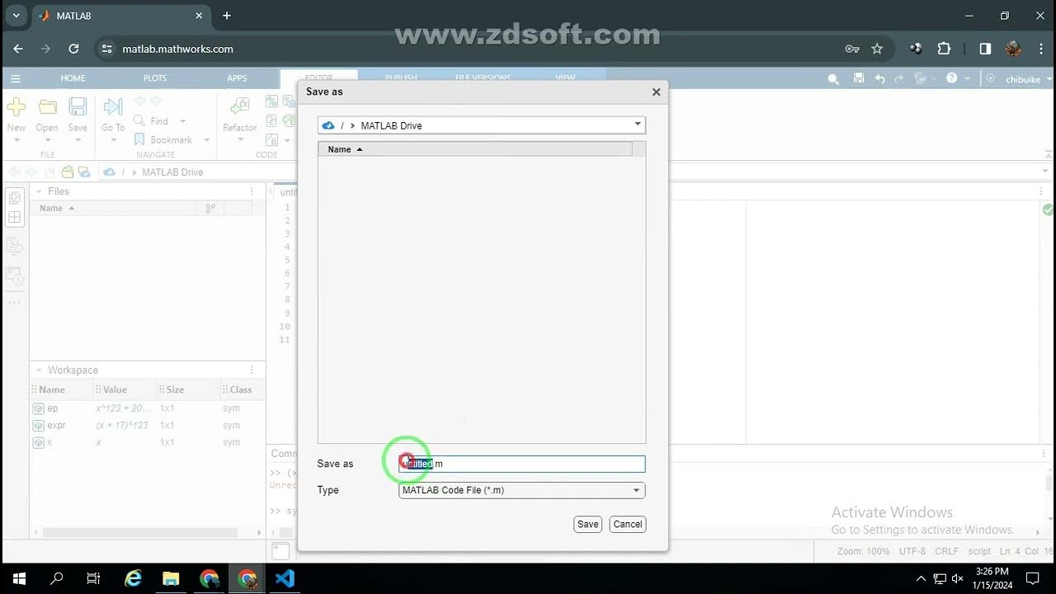Click the Chrome extensions puzzle icon

945,49
